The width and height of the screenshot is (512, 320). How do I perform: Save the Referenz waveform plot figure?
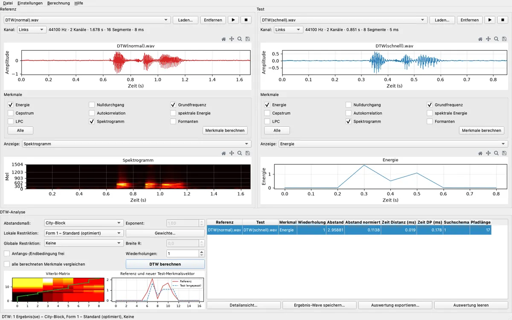click(248, 39)
